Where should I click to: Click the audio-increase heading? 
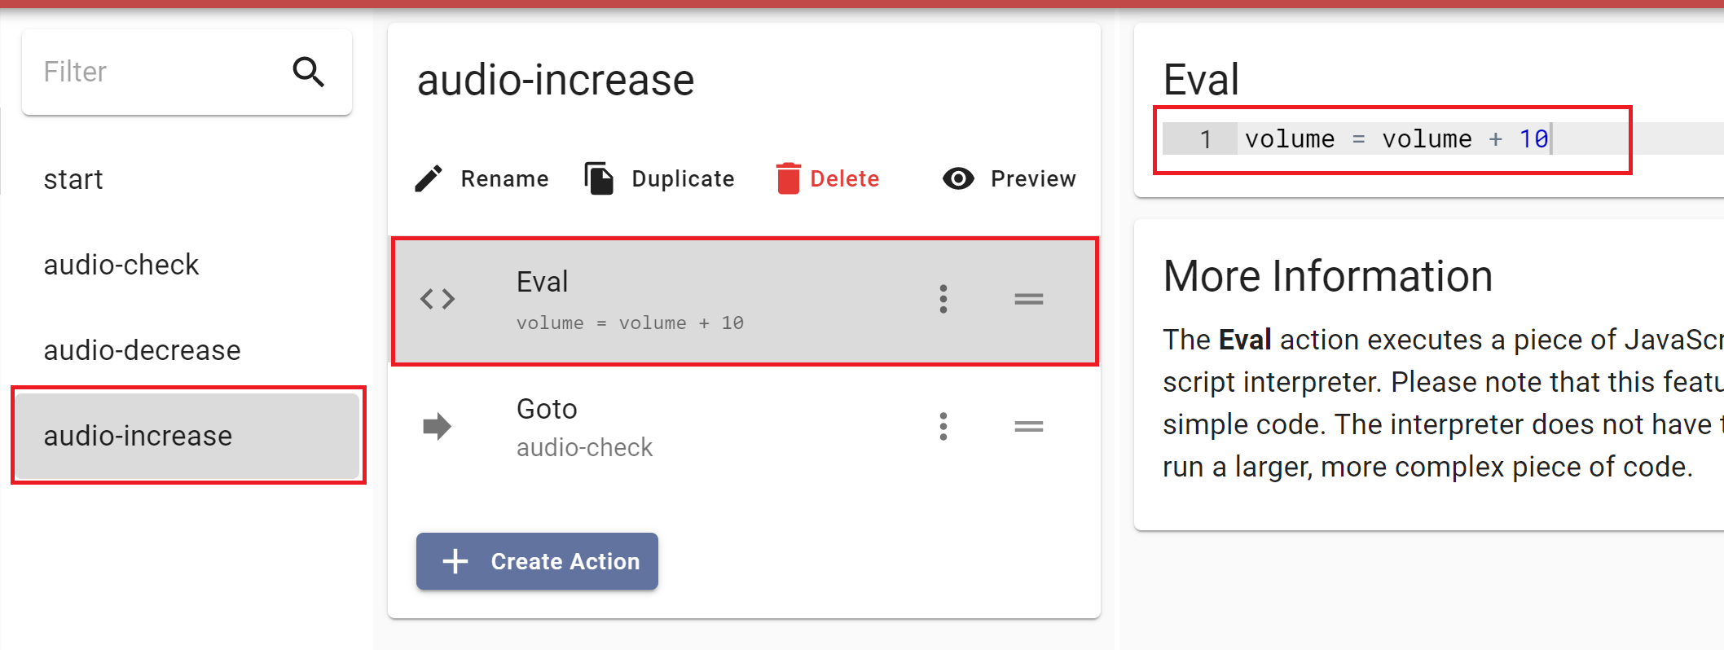(556, 81)
